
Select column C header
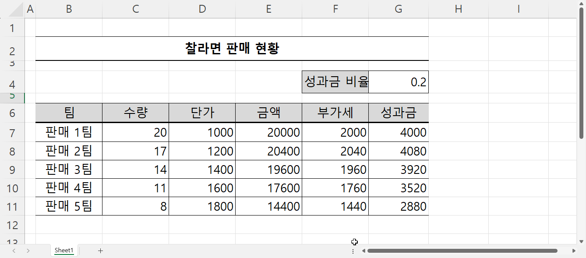tap(136, 9)
